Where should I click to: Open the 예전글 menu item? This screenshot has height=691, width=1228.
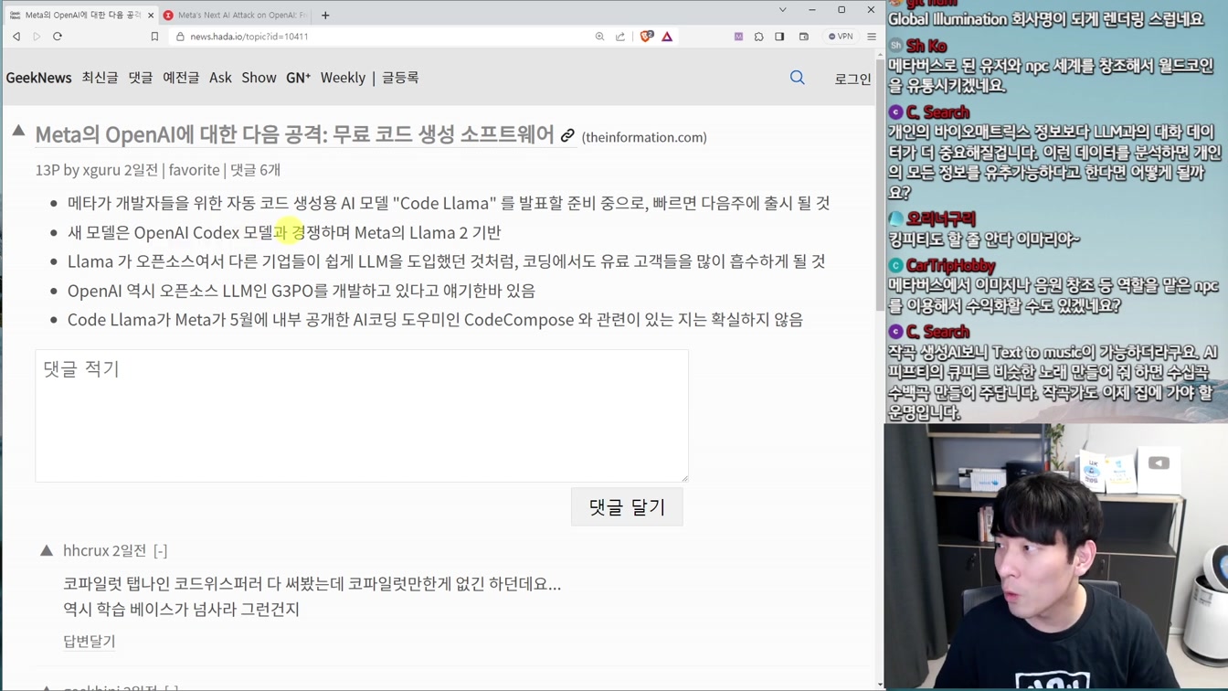pos(181,78)
